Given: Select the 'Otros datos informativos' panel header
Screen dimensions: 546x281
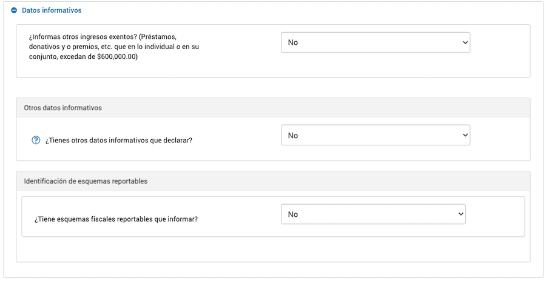Looking at the screenshot, I should 63,108.
